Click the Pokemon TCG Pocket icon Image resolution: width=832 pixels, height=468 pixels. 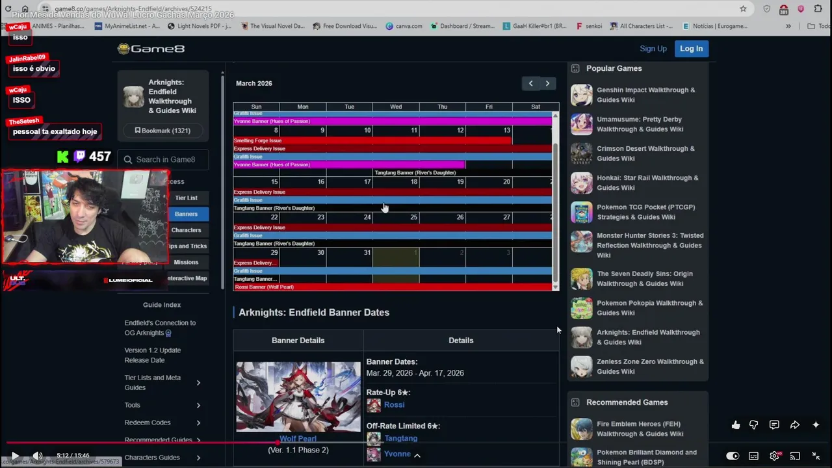point(582,212)
